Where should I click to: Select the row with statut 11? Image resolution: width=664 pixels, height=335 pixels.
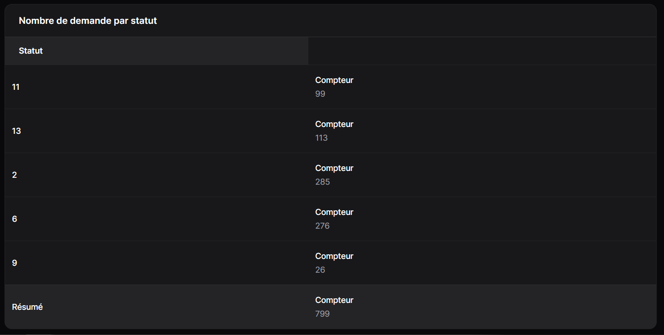[330, 87]
